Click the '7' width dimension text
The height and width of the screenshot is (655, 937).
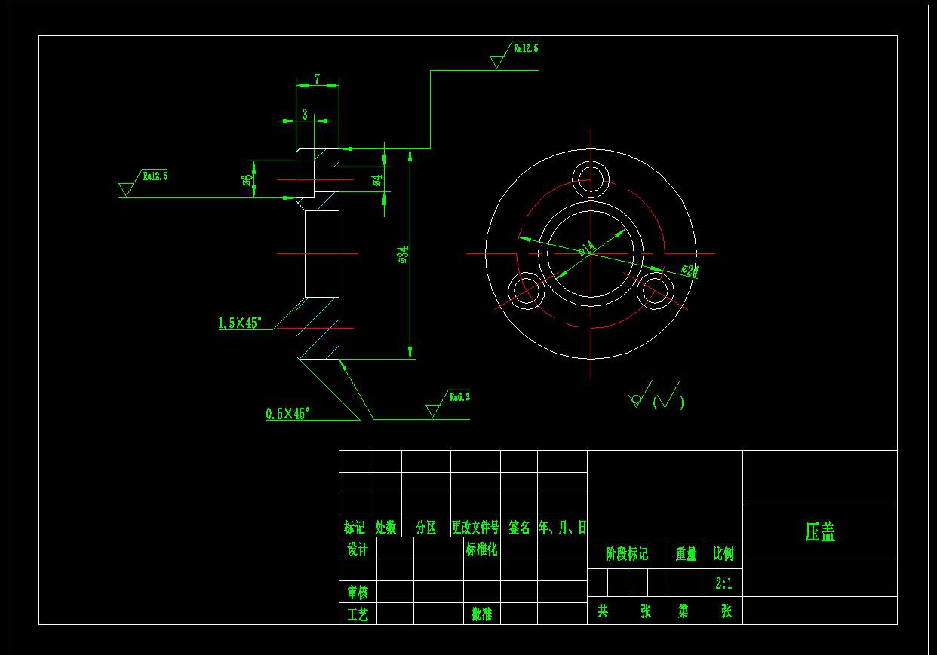[x=318, y=78]
